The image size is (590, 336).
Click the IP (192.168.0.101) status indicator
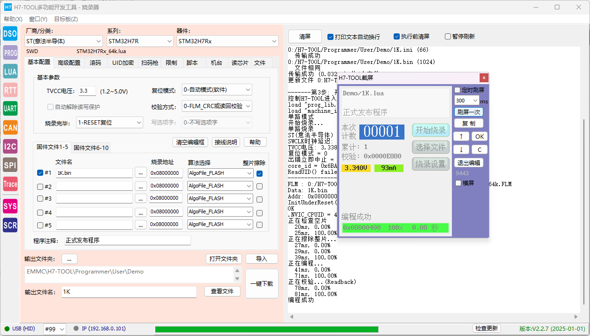tap(100, 328)
